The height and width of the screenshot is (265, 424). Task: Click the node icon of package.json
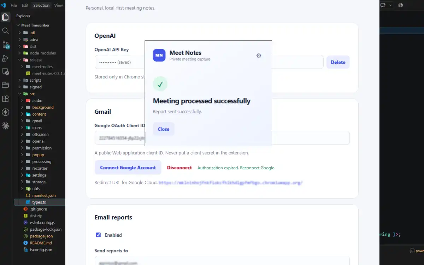(x=25, y=236)
